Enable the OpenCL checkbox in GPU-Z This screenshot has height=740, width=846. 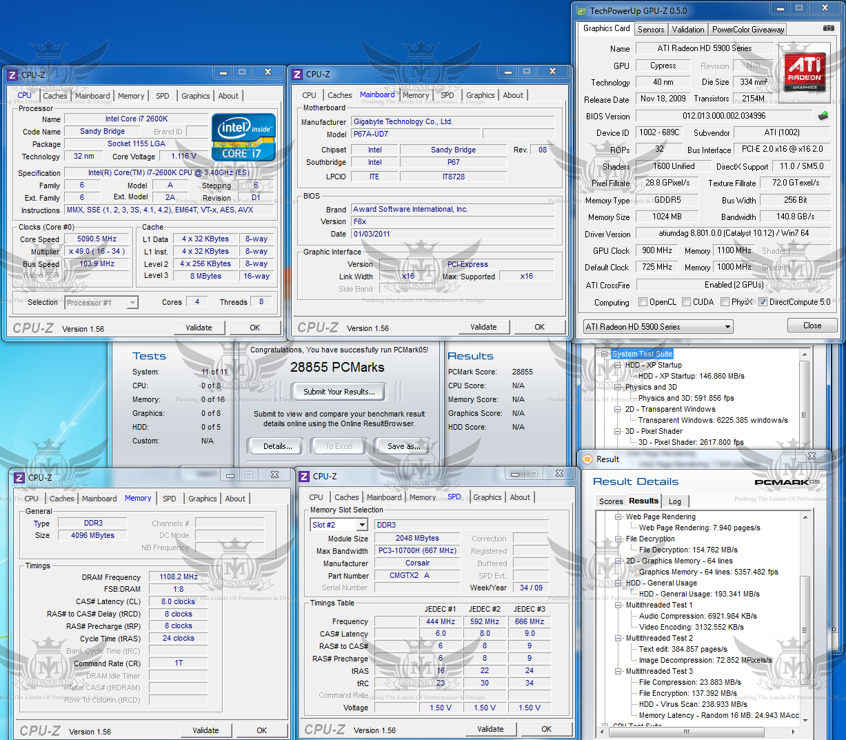[643, 302]
